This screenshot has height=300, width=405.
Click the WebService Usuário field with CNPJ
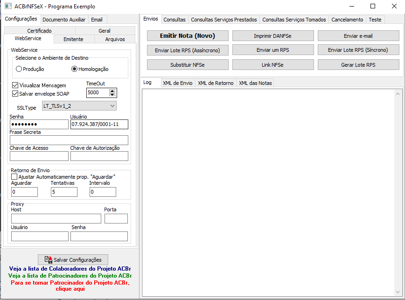click(99, 124)
